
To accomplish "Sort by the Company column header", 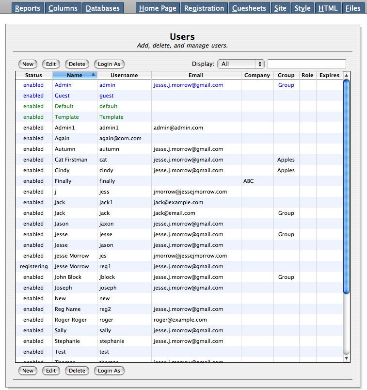I will point(257,75).
